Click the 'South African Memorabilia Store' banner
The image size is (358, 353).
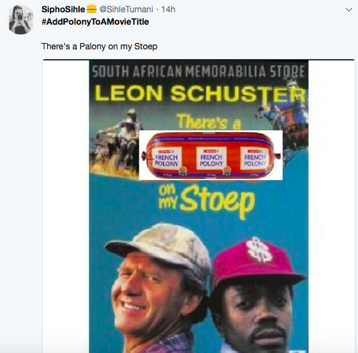pos(198,71)
